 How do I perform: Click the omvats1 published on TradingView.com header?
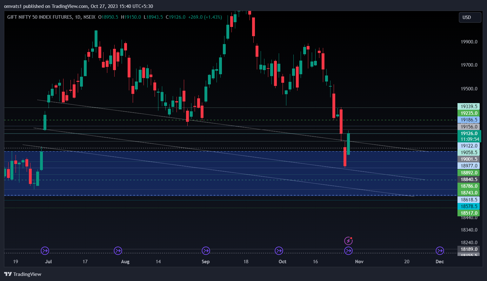click(78, 6)
